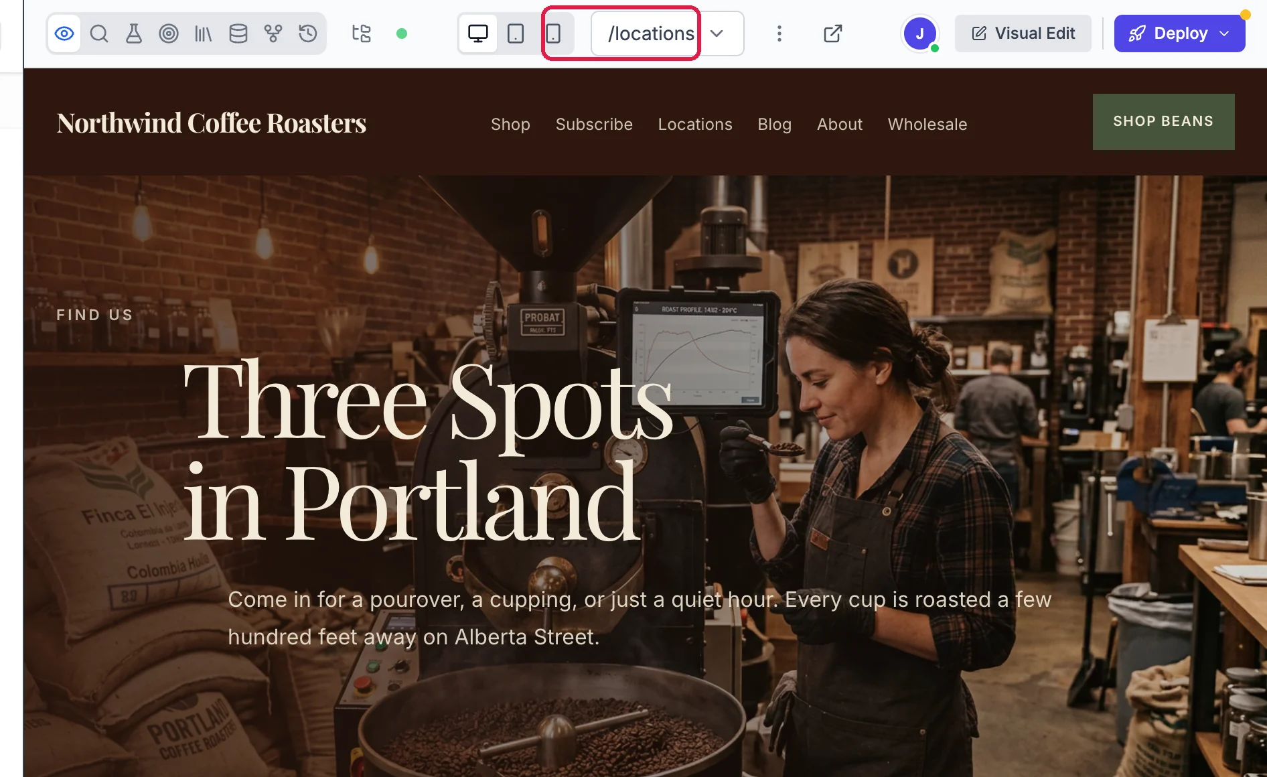1267x777 pixels.
Task: Open the flask experiments tool
Action: pyautogui.click(x=134, y=33)
